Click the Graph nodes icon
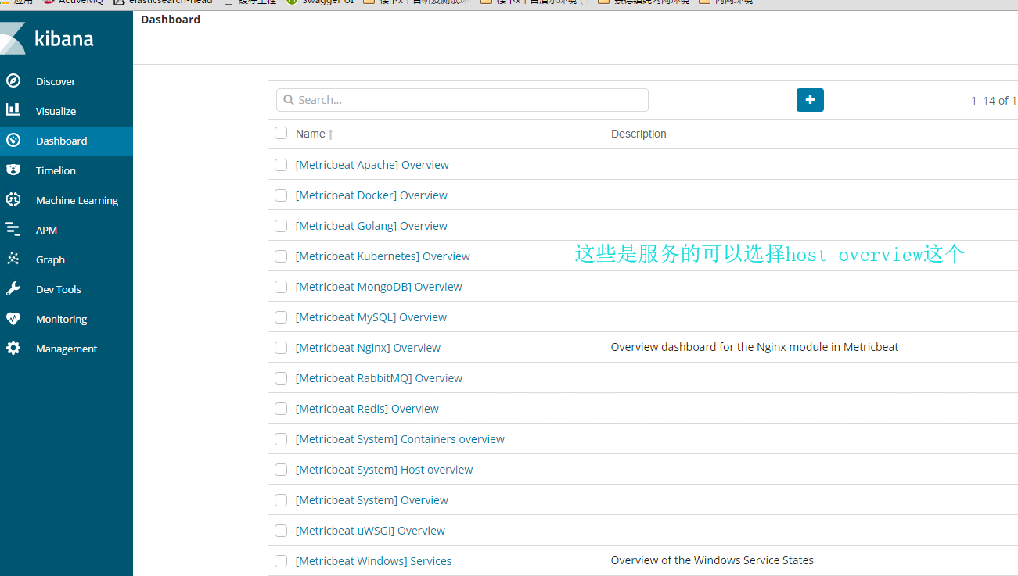 (x=13, y=259)
